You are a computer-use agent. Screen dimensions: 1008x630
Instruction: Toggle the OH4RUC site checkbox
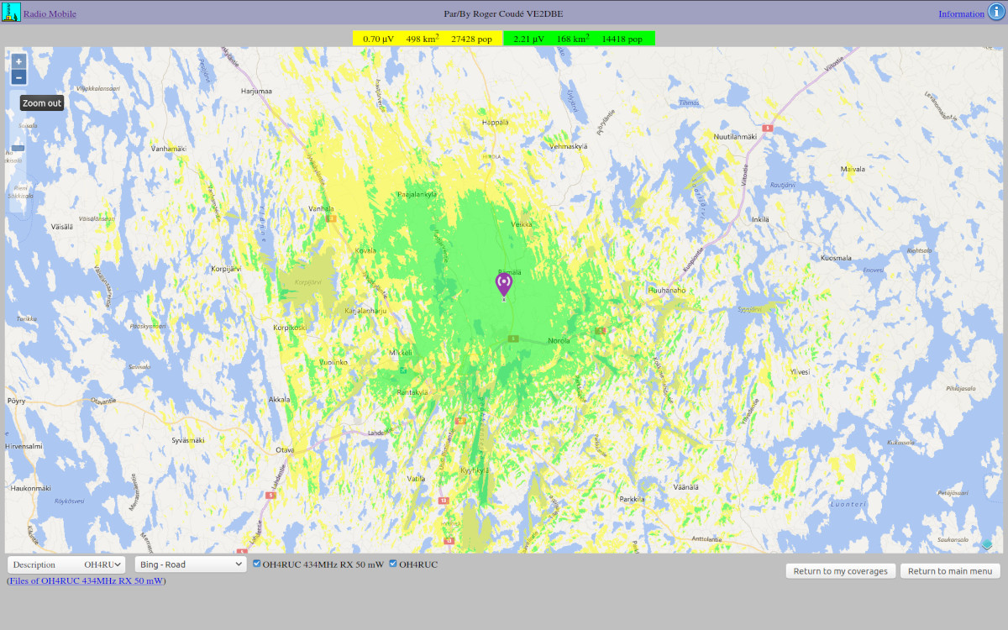(393, 564)
